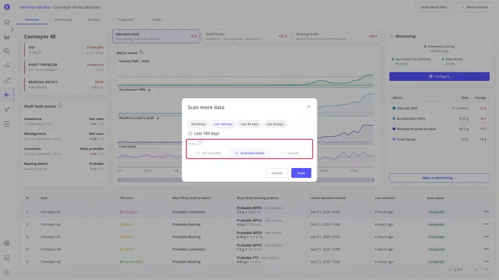The image size is (499, 280).
Task: Click the chart time range scrollbar
Action: coord(246,180)
